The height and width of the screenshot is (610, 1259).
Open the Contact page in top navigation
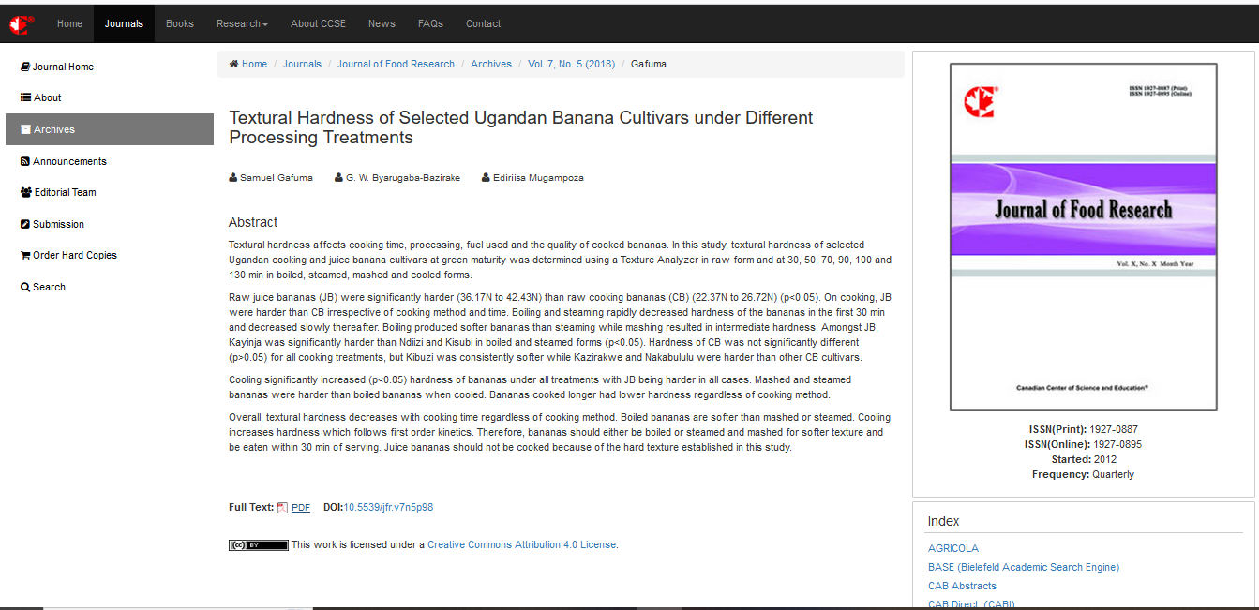pyautogui.click(x=483, y=23)
